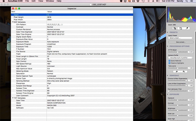Toggle the Scene Referred checkbox
196x121 pixels.
click(169, 61)
